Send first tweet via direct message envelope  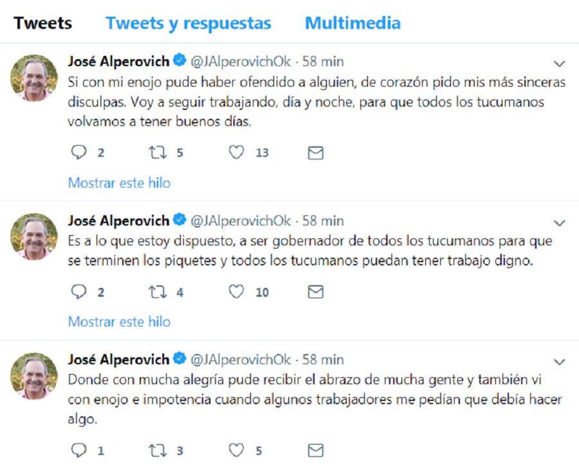pos(316,153)
